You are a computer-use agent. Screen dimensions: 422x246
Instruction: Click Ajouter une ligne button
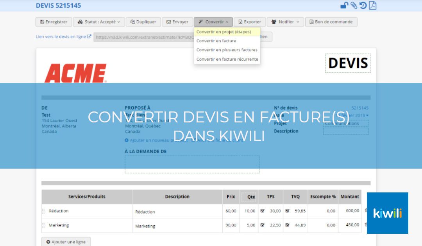[66, 242]
